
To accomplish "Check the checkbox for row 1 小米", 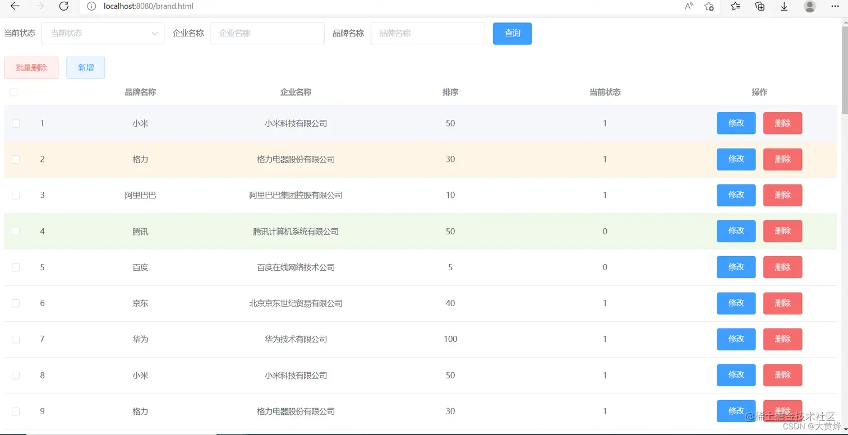I will point(16,123).
